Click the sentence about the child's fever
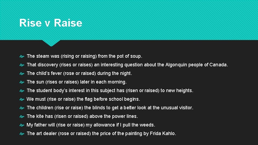258x145 pixels. [79, 73]
